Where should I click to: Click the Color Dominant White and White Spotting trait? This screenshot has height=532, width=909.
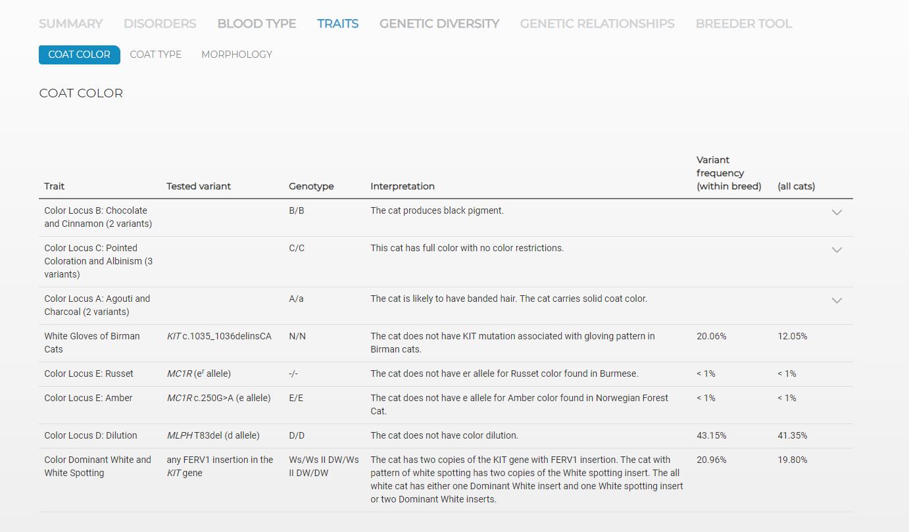[x=98, y=466]
